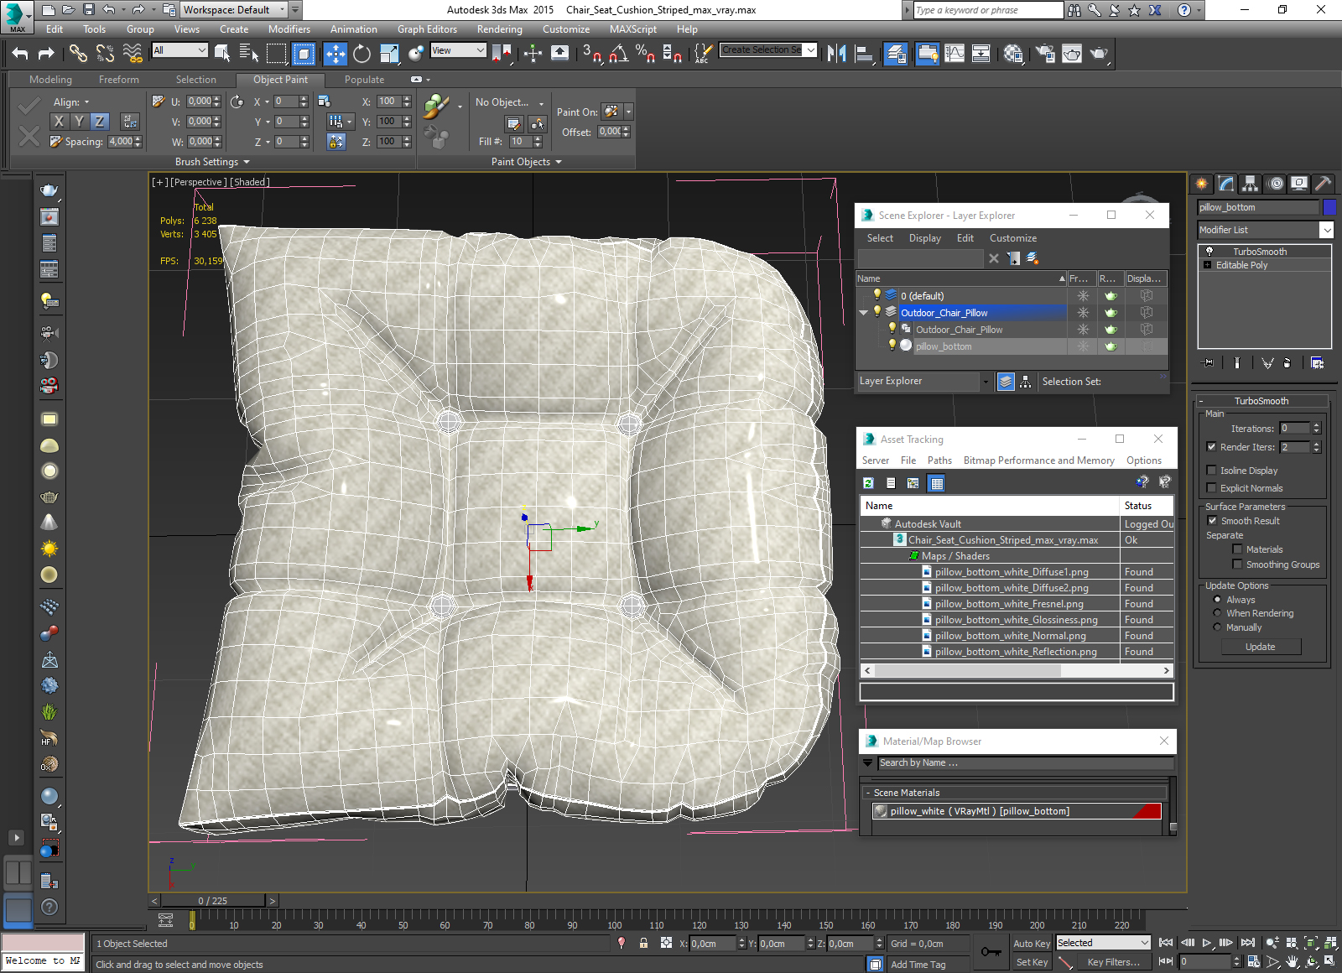The image size is (1342, 973).
Task: Toggle the Render Iters checkbox
Action: (1211, 447)
